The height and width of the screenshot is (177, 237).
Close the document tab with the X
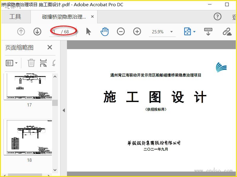pos(92,17)
